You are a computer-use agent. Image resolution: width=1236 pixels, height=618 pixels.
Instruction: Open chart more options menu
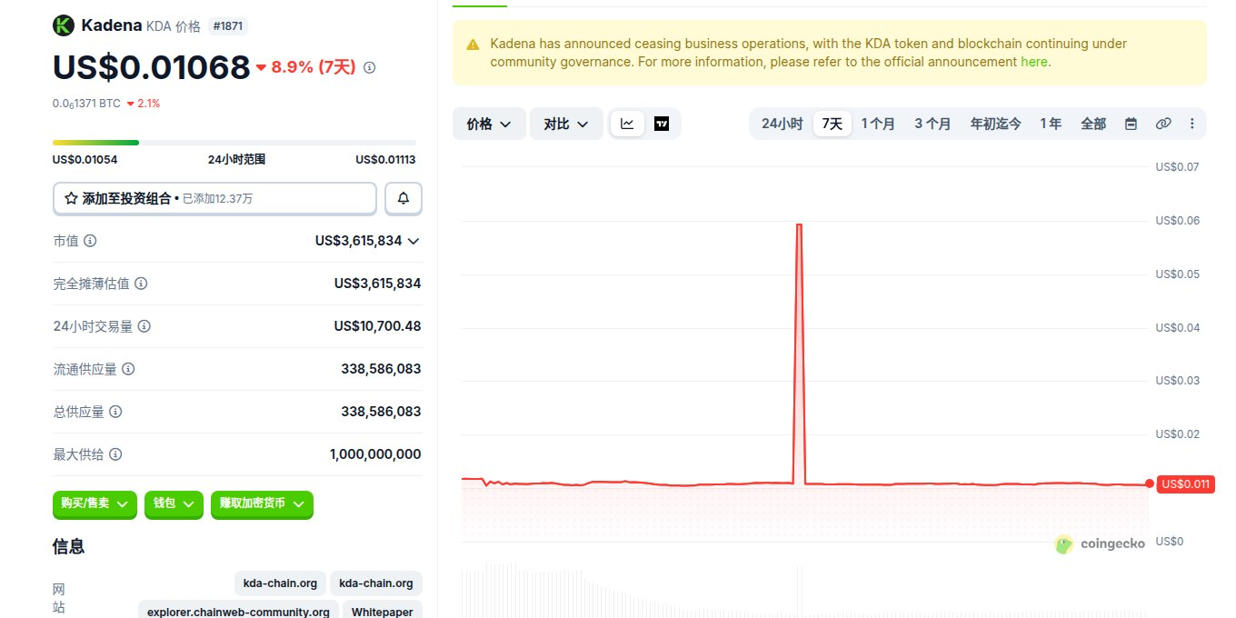coord(1192,124)
